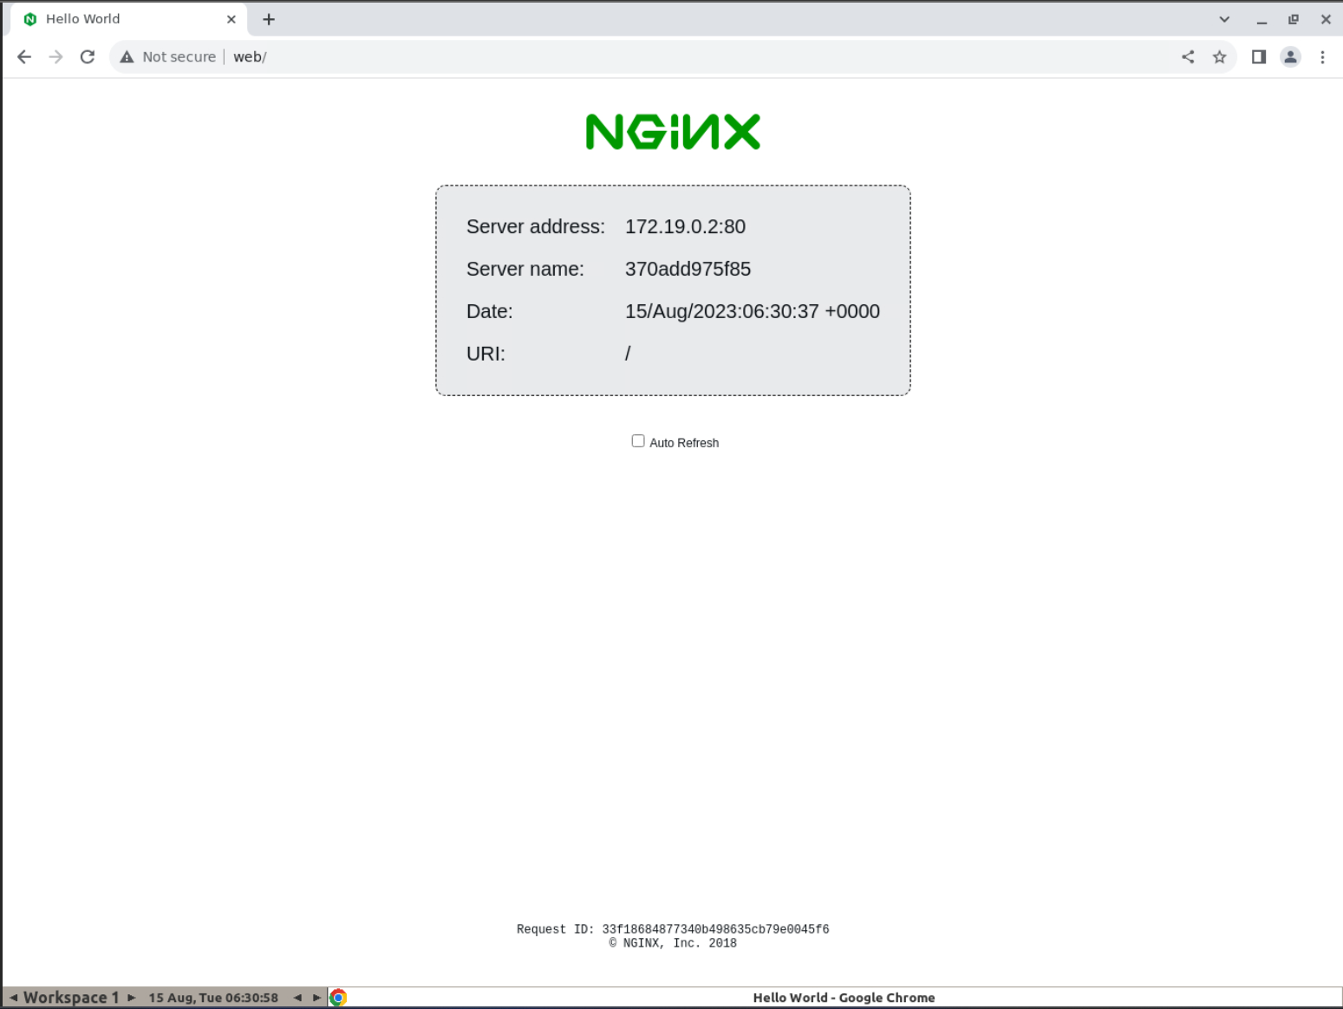Screen dimensions: 1343x1009
Task: Click the Chrome icon in taskbar
Action: pos(338,998)
